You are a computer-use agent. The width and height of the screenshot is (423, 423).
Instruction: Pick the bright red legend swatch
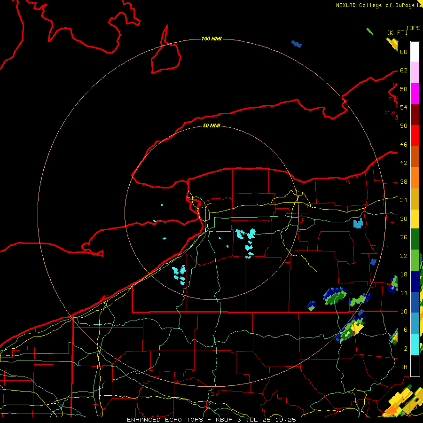[415, 135]
